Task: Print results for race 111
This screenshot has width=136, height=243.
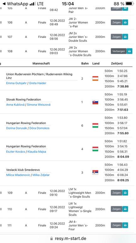Action: coord(125,225)
